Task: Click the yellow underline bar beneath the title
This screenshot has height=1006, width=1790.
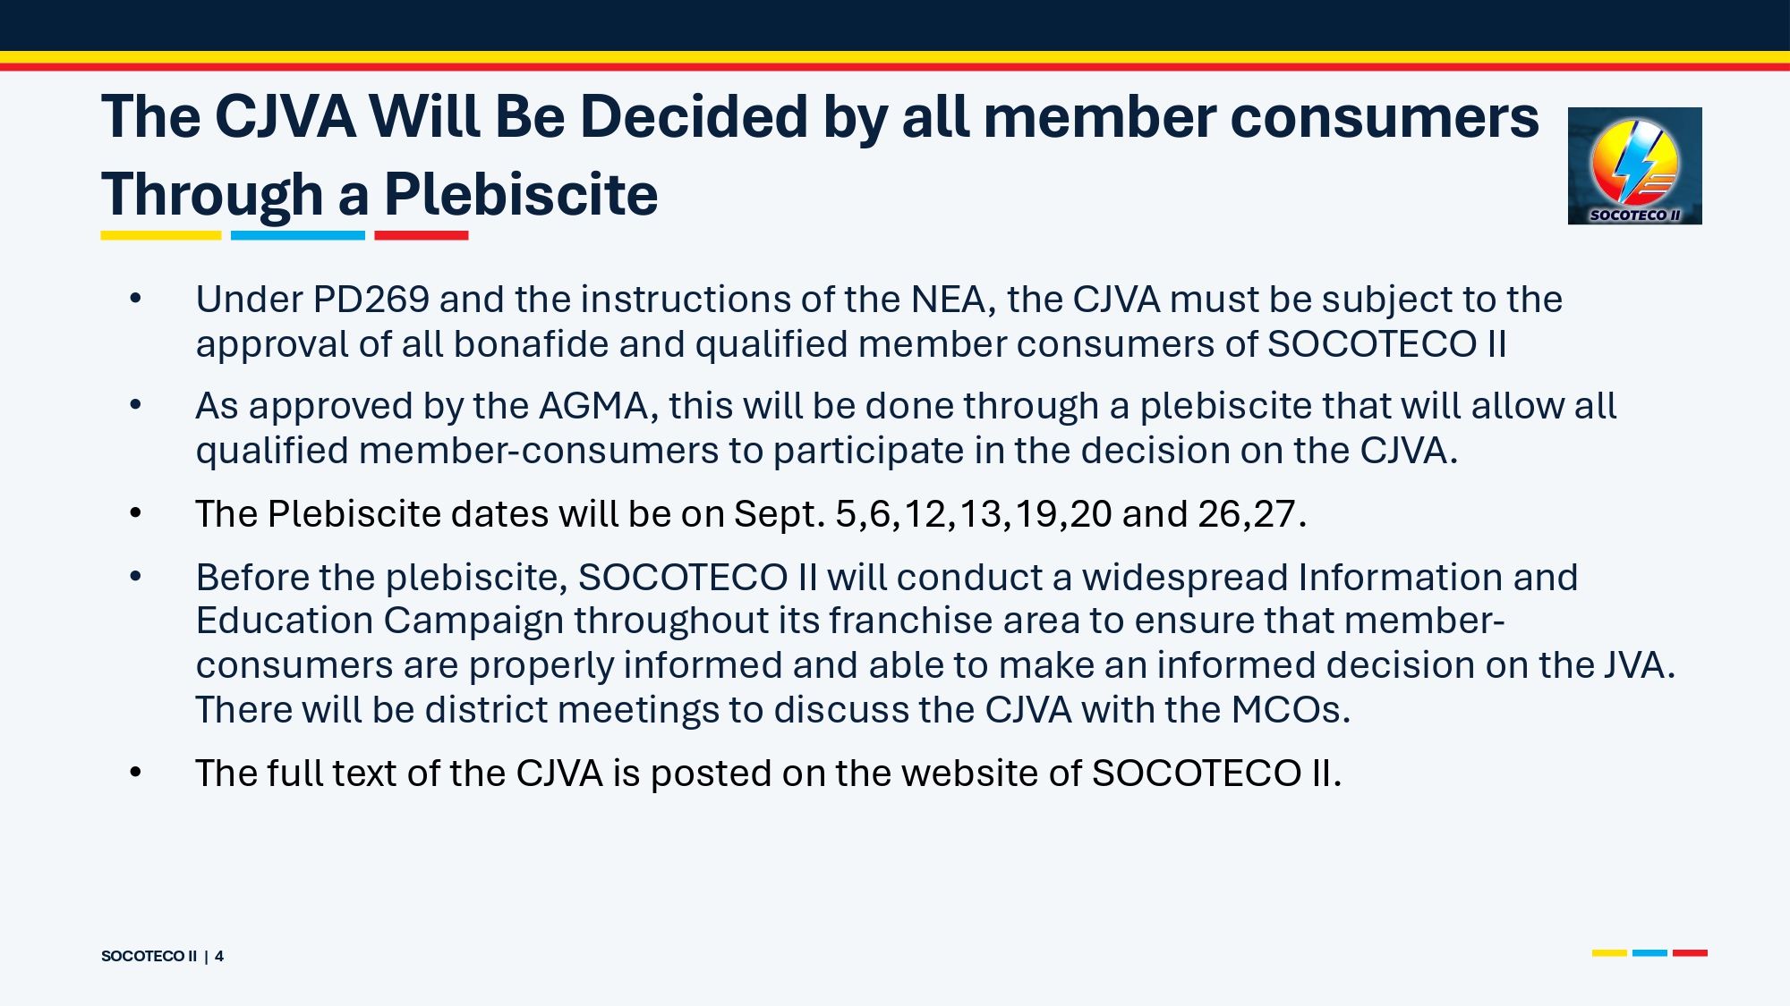Action: [161, 235]
